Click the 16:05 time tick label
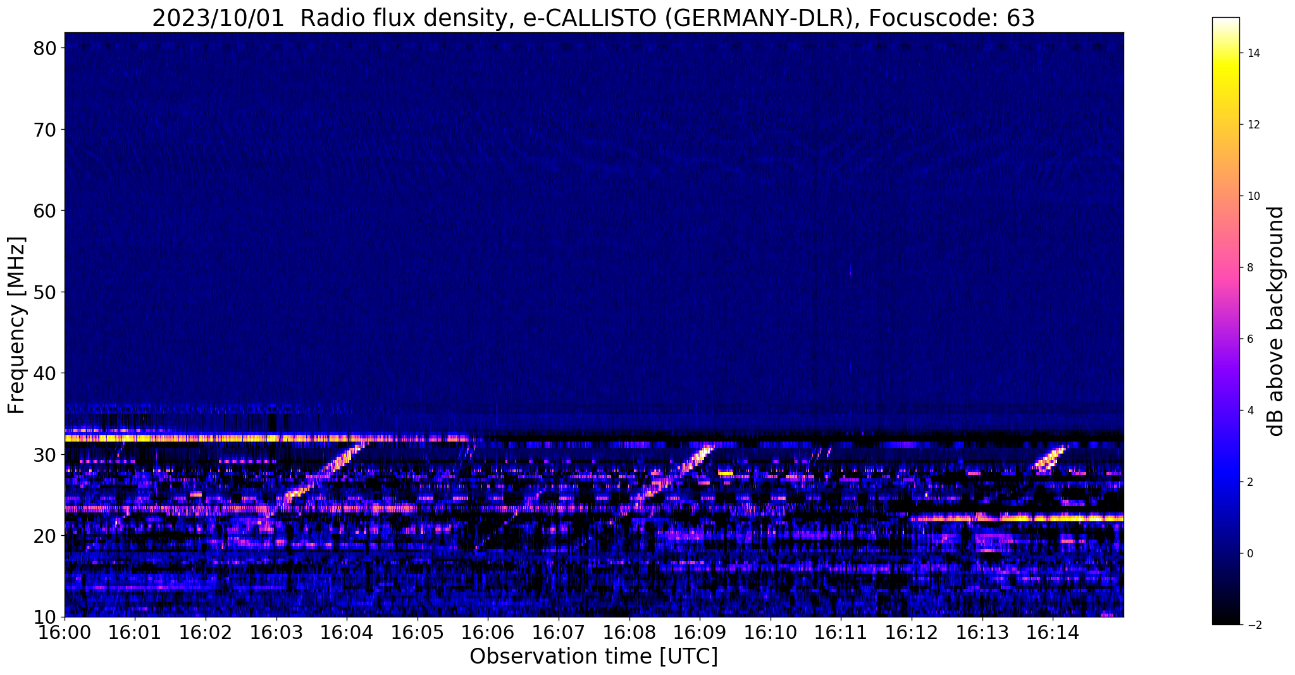The height and width of the screenshot is (675, 1295). tap(418, 631)
